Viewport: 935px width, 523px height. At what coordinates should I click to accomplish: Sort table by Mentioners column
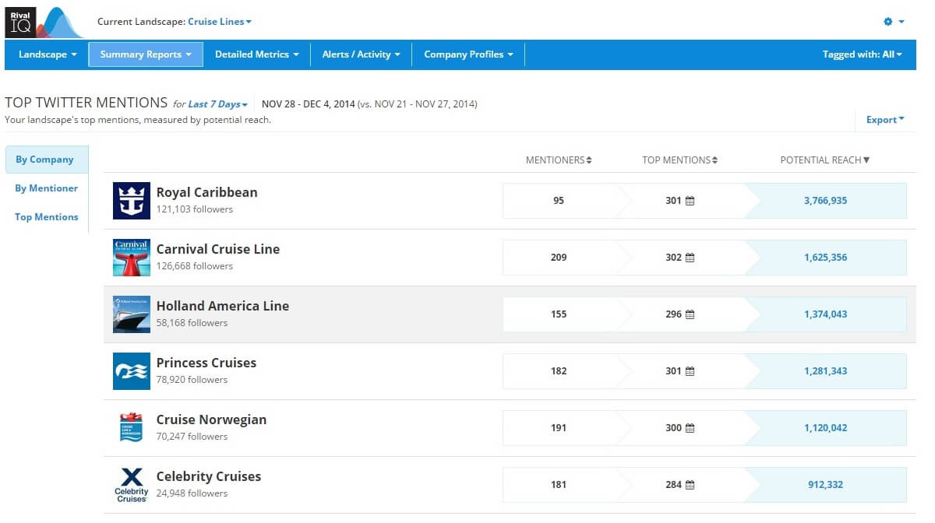559,160
